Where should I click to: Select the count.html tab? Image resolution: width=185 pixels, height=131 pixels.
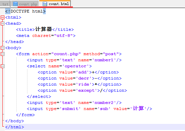coord(55,4)
